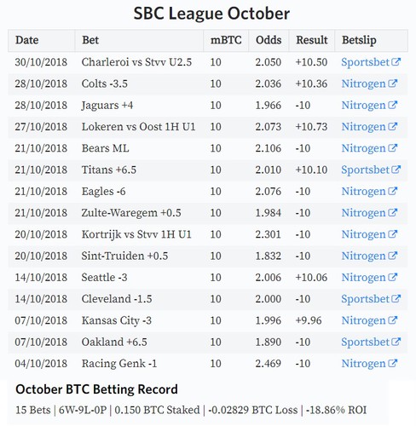Open external icon beside Seattle -3 betslip

pos(392,277)
